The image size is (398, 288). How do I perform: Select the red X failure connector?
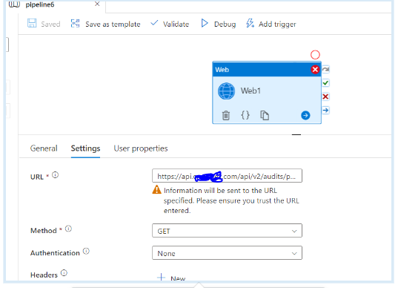(325, 96)
